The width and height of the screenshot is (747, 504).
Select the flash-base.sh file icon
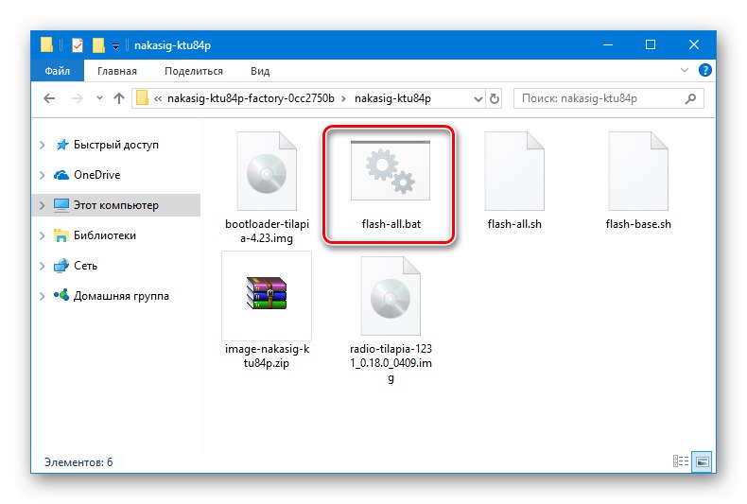click(638, 171)
